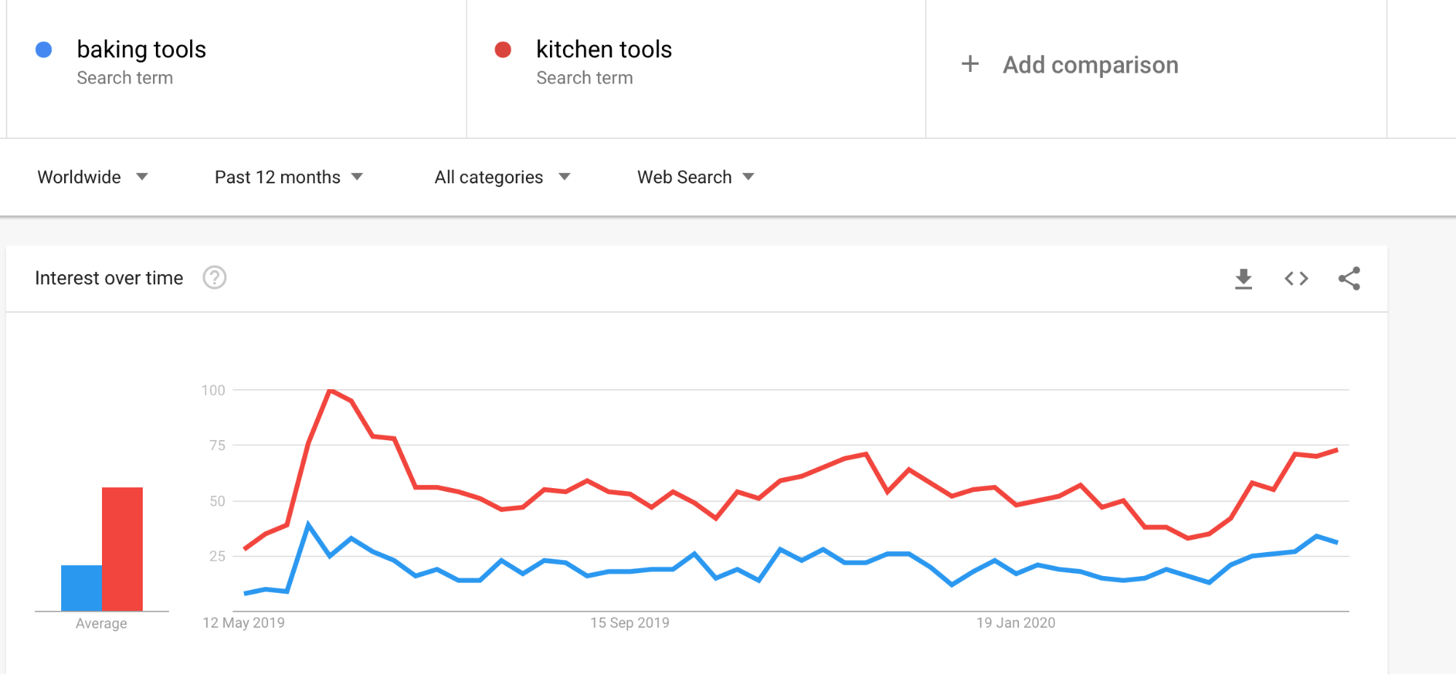Click the plus icon to add comparison
Image resolution: width=1456 pixels, height=675 pixels.
tap(970, 64)
